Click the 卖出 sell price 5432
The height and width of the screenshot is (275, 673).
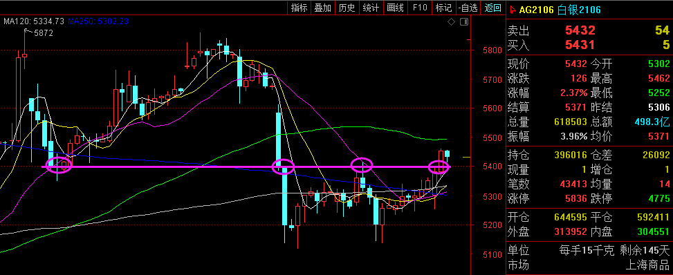click(580, 30)
